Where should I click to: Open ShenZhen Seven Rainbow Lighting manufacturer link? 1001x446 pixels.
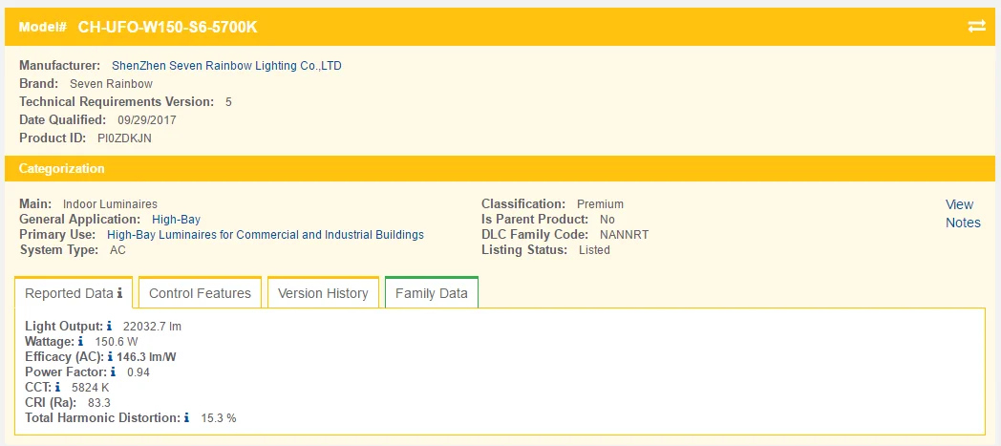[x=226, y=66]
